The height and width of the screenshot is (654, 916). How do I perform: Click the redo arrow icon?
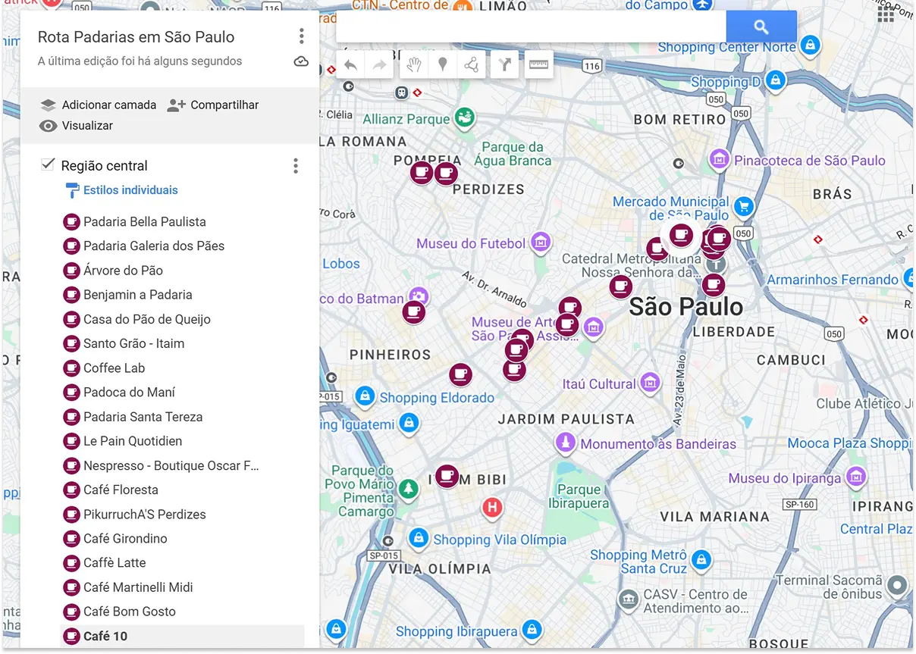click(x=379, y=64)
